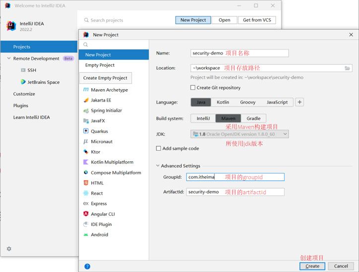The width and height of the screenshot is (359, 272).
Task: Click the Search projects field
Action: tap(107, 20)
